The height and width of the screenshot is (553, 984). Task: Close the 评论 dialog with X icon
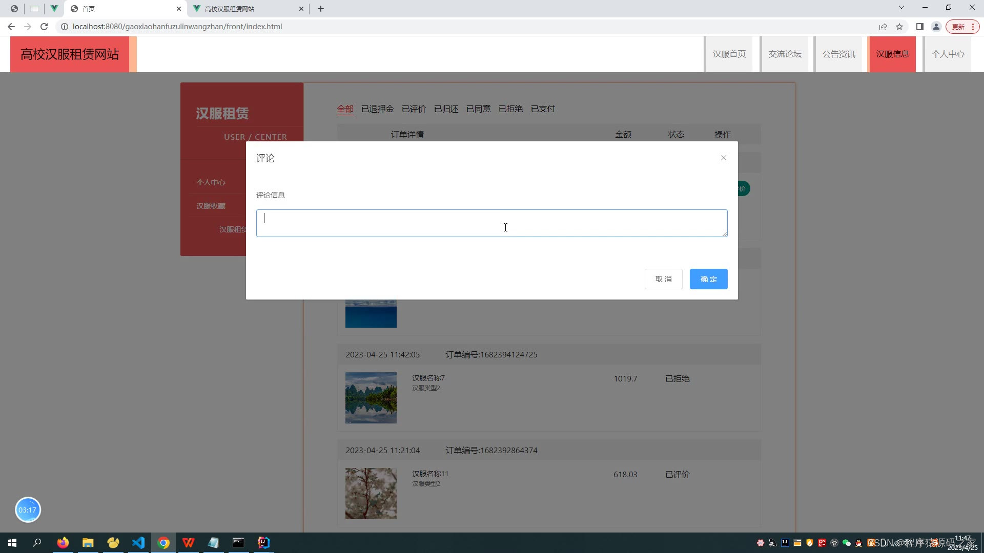tap(723, 158)
